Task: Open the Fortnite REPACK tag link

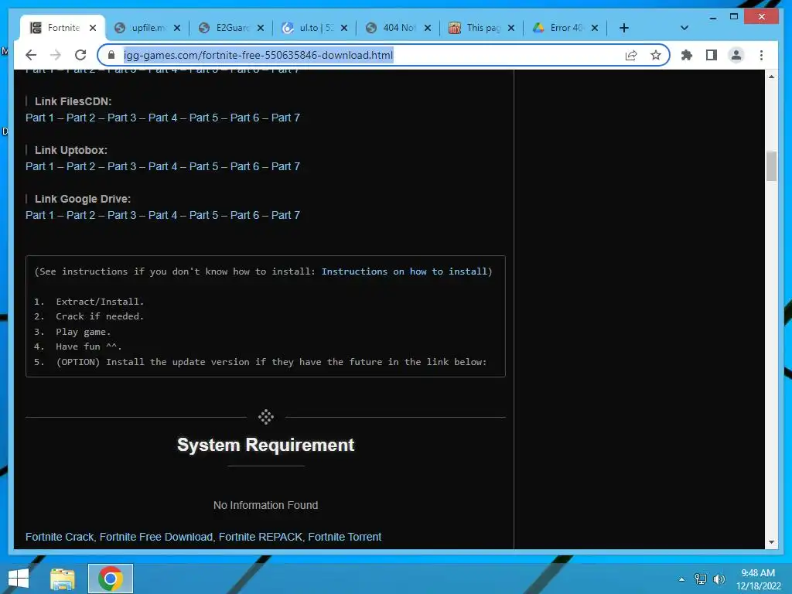Action: [x=260, y=537]
